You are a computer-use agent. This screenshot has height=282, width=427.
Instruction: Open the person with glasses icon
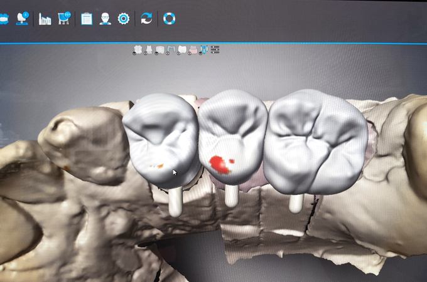pos(105,19)
